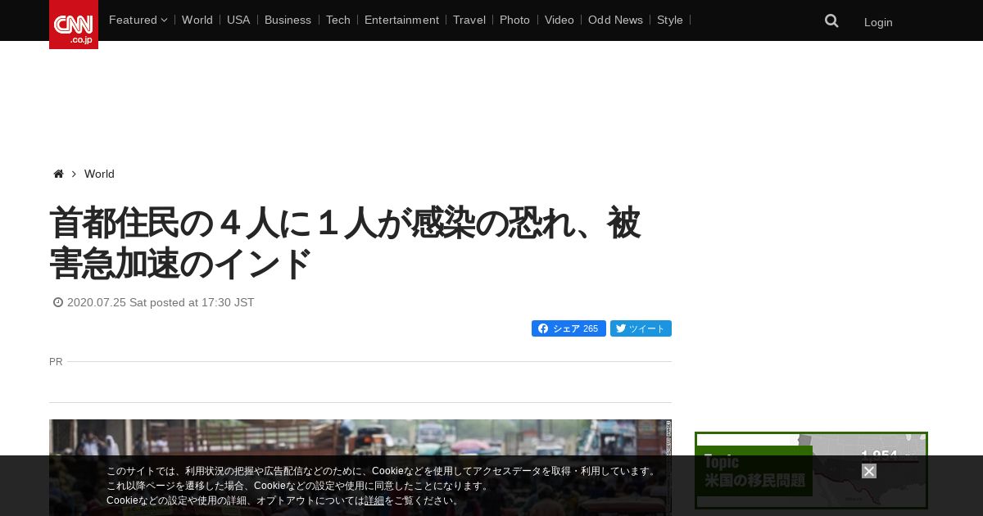Open the Entertainment section
Viewport: 983px width, 516px height.
(x=401, y=20)
